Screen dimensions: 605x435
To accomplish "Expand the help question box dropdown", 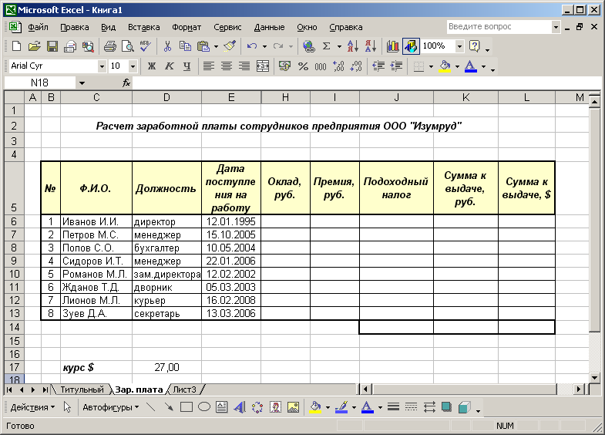I will point(556,27).
